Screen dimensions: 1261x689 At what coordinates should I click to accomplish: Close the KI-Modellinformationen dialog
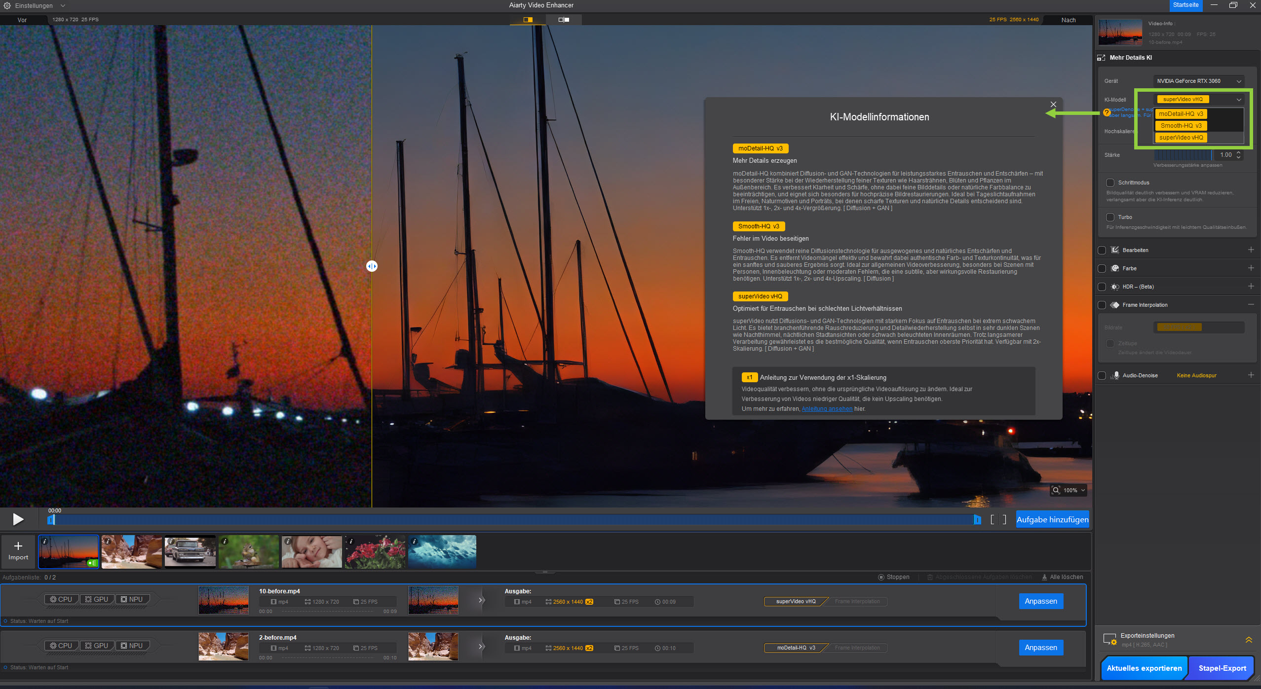1053,105
